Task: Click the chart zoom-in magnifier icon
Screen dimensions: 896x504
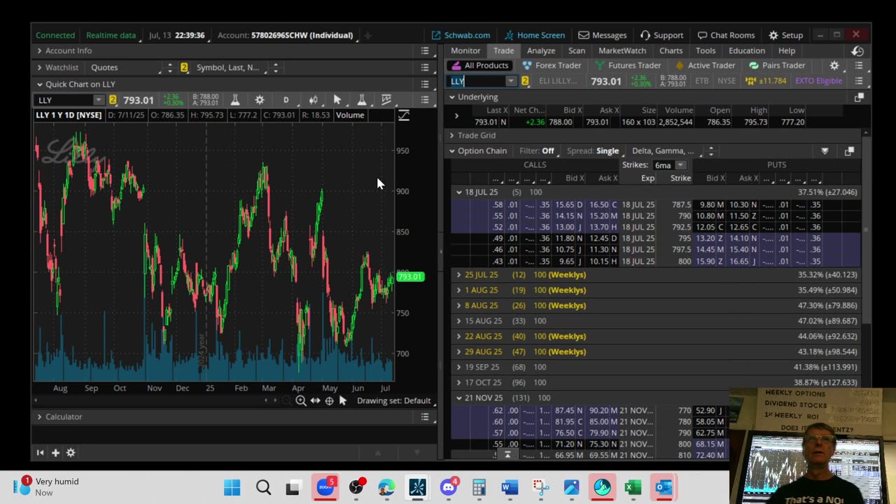Action: coord(300,400)
